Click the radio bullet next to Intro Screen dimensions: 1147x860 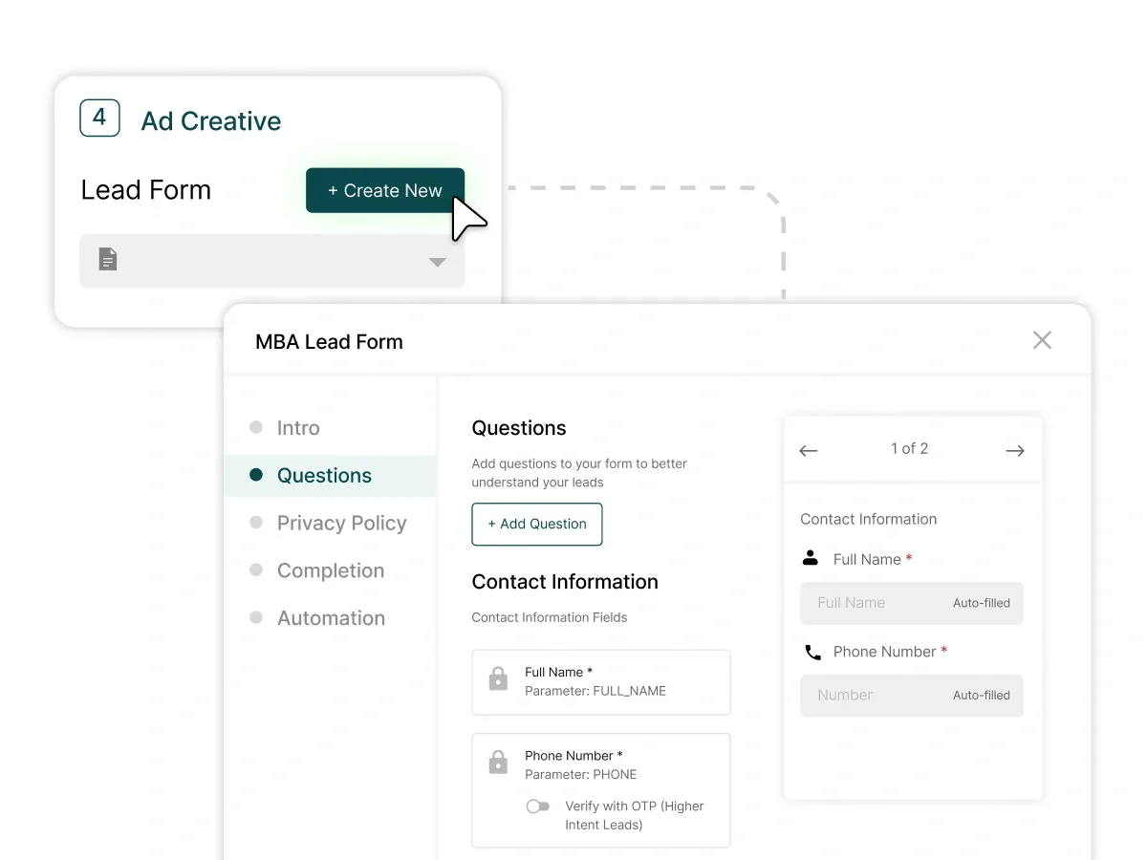tap(256, 427)
